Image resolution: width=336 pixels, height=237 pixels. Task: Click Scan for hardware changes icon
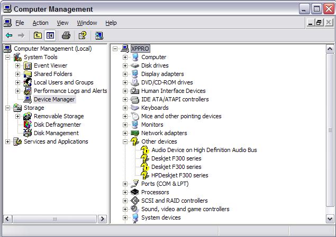[x=99, y=35]
